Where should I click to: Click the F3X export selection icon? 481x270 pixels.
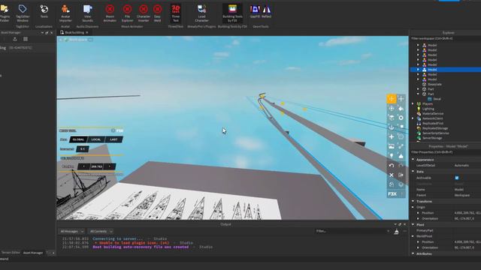tap(401, 175)
